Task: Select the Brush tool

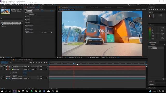Action: pyautogui.click(x=23, y=5)
